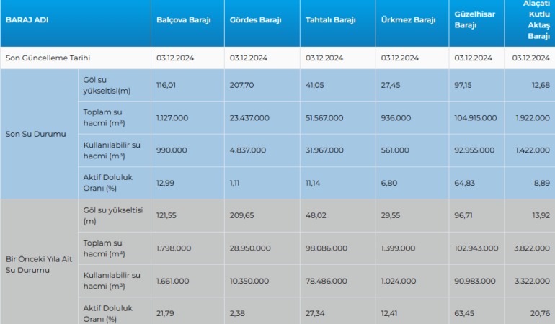Click the 6,80 active fill rate cell

coord(389,183)
